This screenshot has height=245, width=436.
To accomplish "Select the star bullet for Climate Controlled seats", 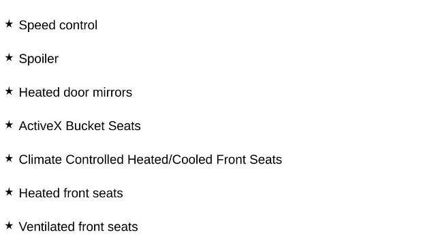I will tap(9, 159).
